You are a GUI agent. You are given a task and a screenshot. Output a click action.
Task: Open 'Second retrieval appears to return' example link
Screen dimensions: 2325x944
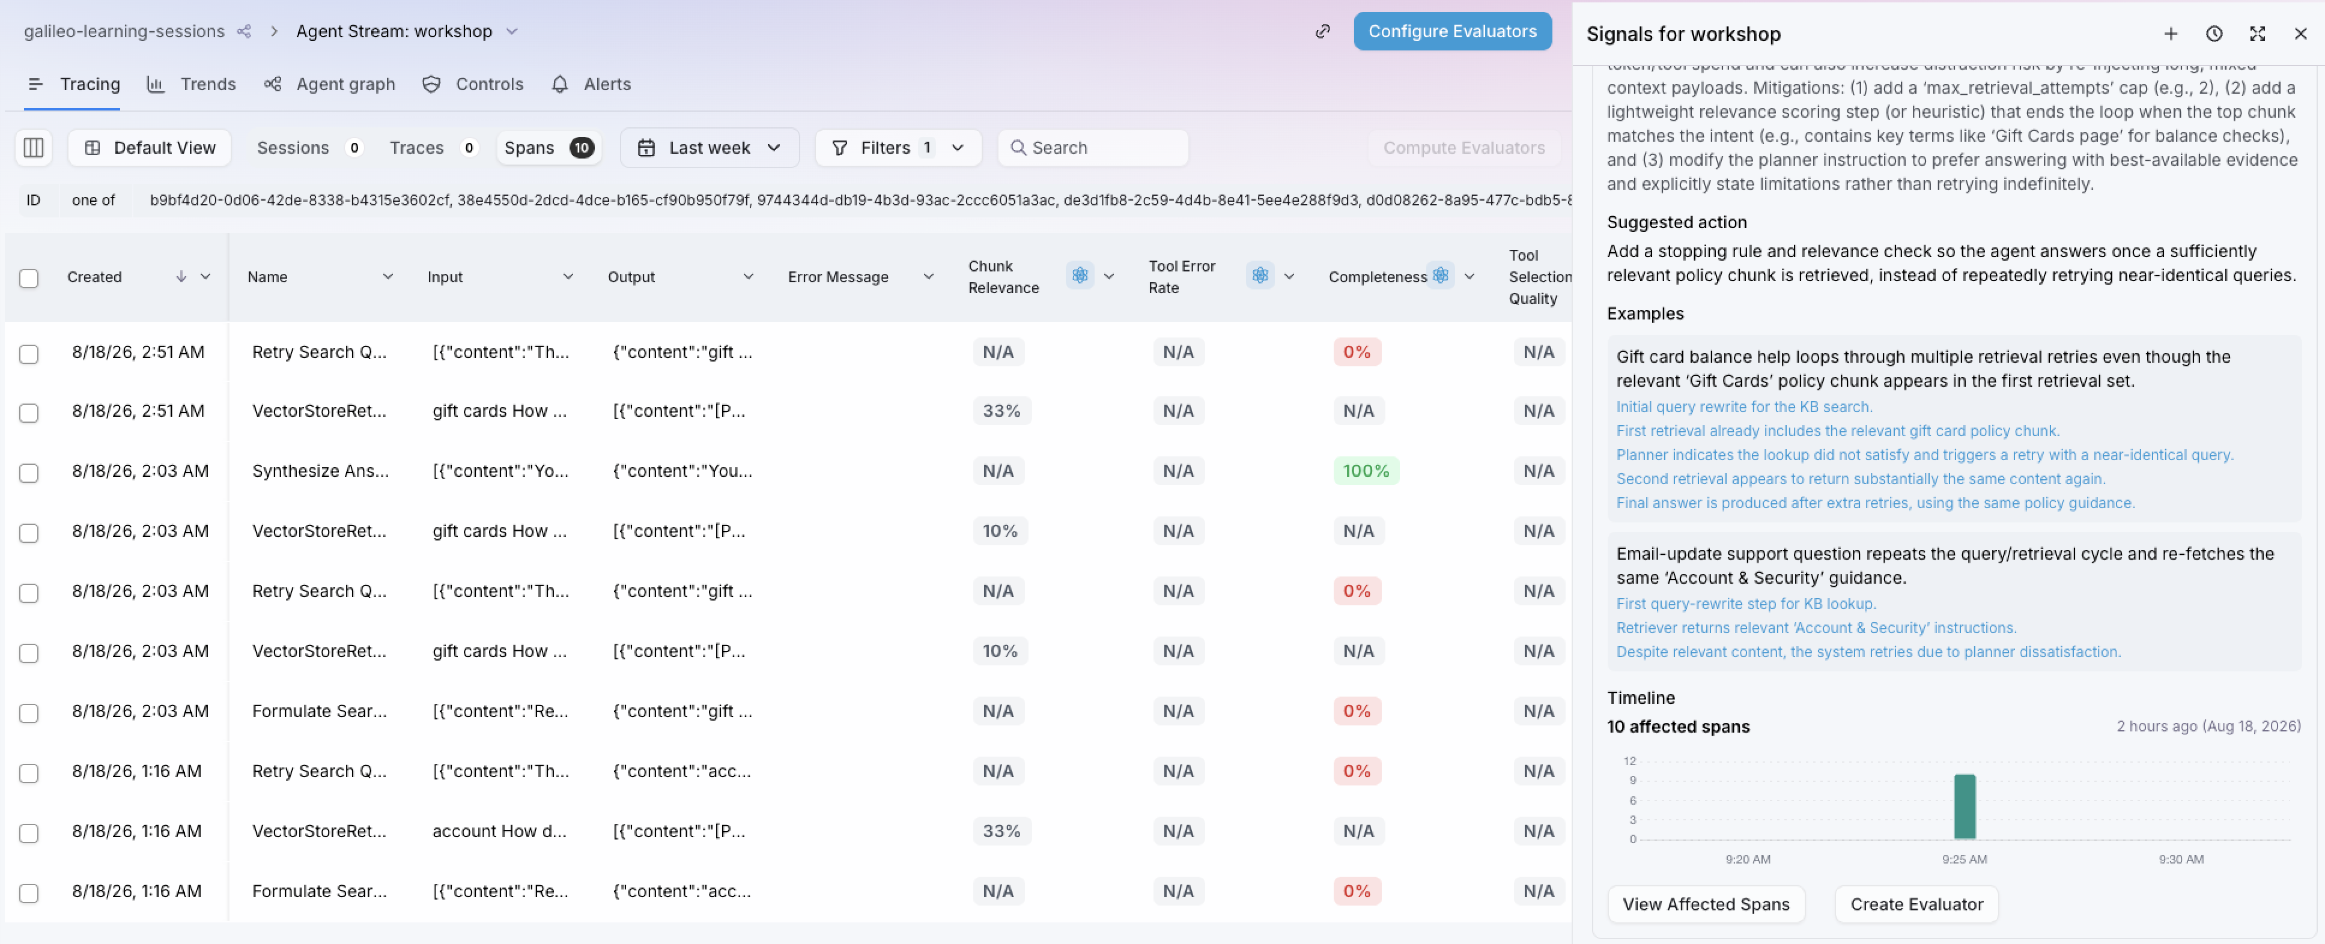[x=1860, y=479]
